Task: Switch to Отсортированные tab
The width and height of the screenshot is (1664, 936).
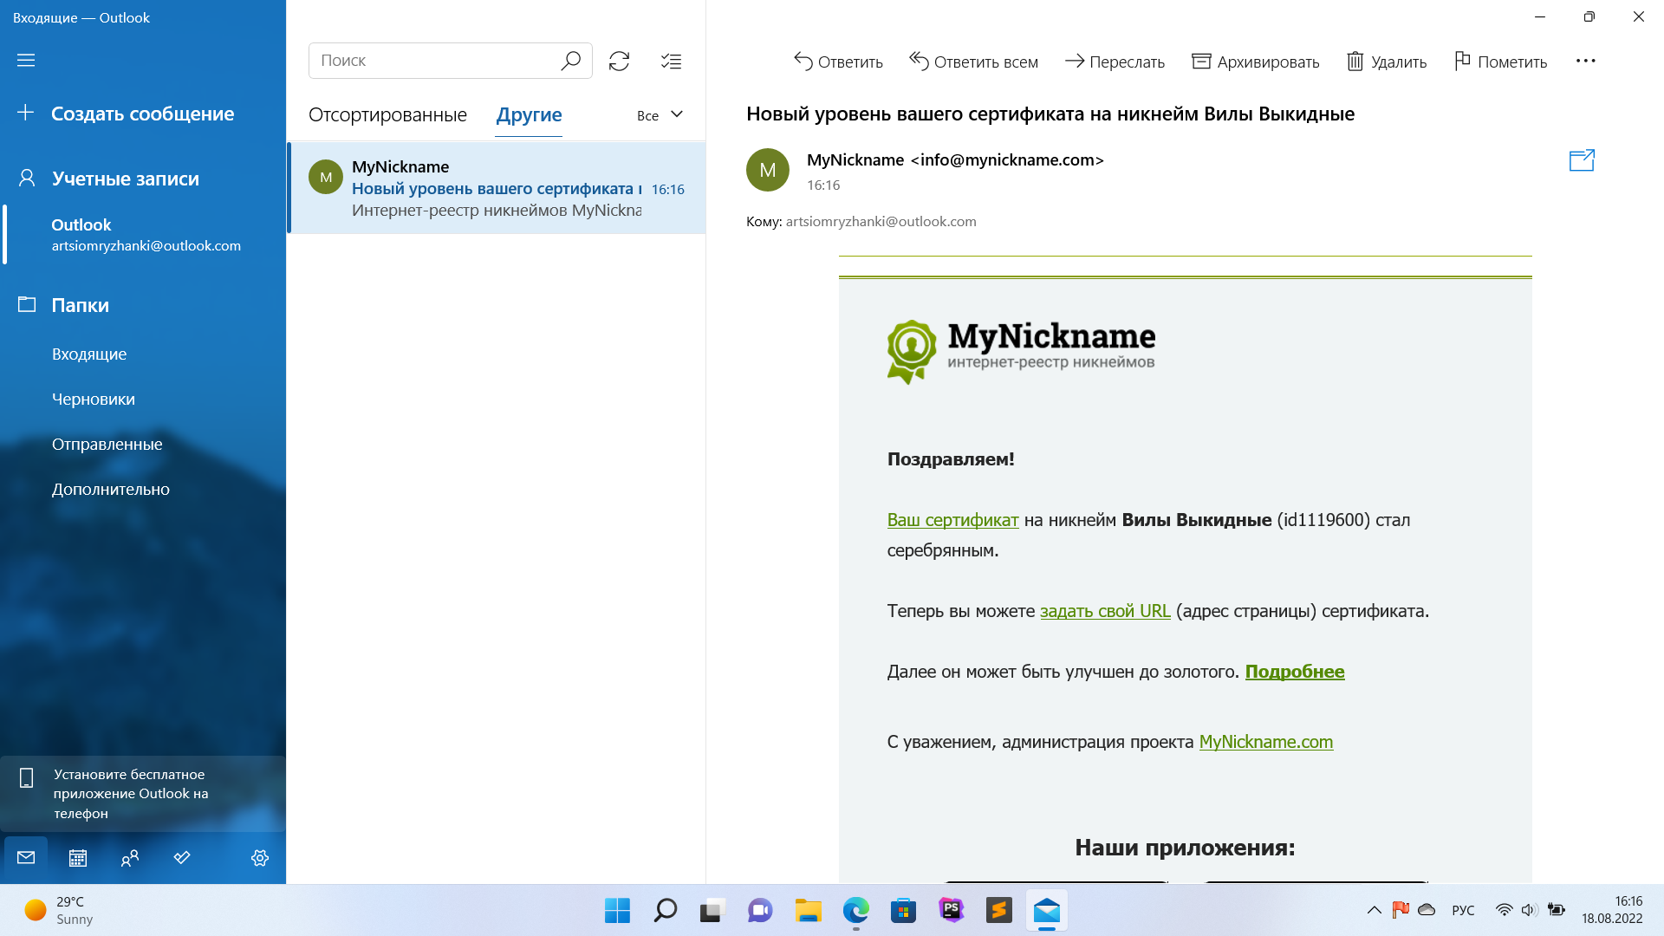Action: (387, 115)
